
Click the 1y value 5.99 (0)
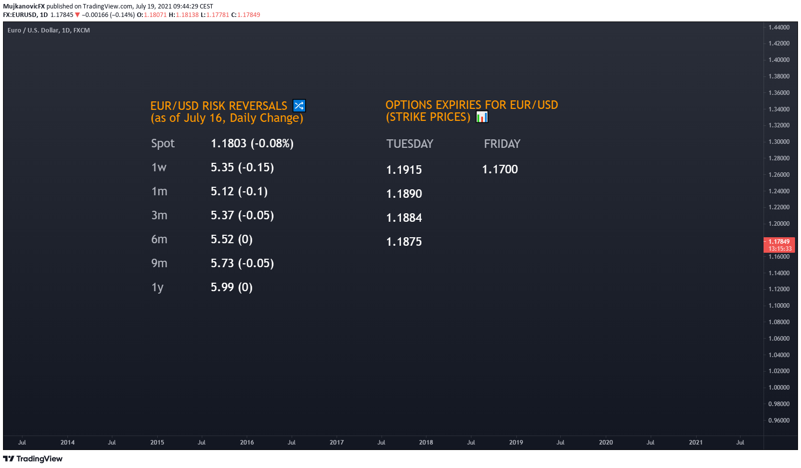click(x=232, y=287)
